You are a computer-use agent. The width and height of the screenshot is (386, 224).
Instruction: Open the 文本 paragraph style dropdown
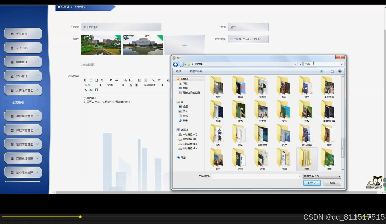coord(115,85)
